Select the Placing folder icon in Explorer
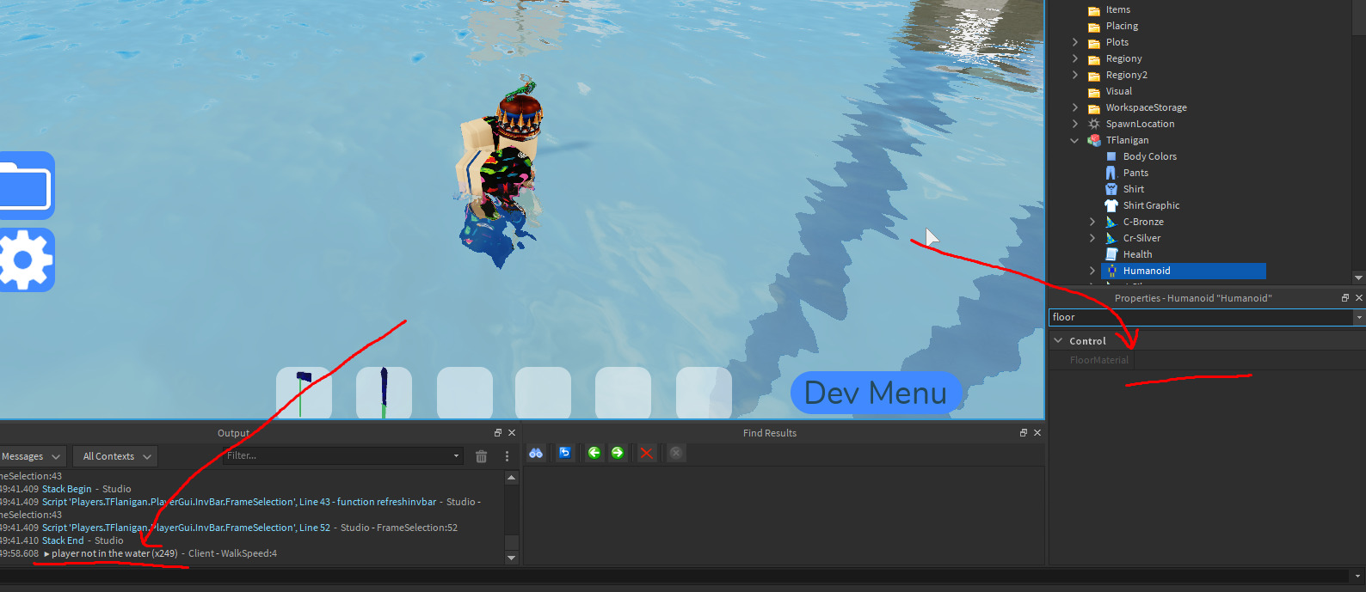Image resolution: width=1366 pixels, height=592 pixels. [x=1094, y=27]
